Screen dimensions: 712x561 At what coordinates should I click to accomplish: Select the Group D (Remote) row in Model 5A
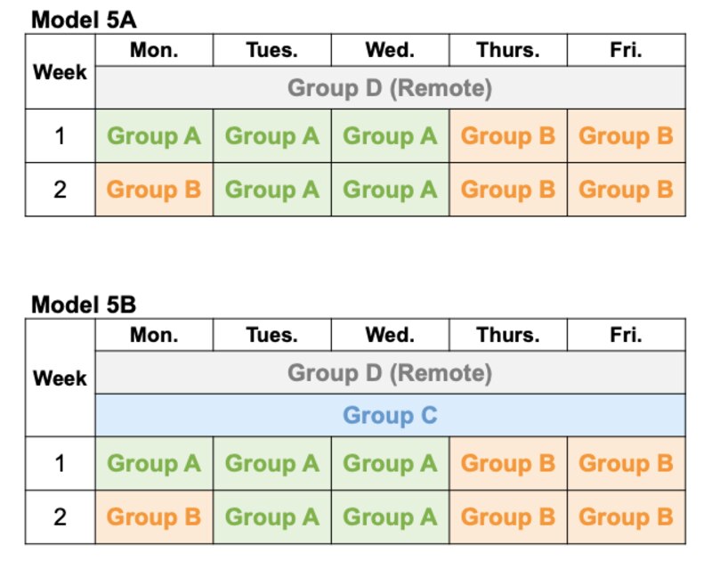pyautogui.click(x=390, y=88)
